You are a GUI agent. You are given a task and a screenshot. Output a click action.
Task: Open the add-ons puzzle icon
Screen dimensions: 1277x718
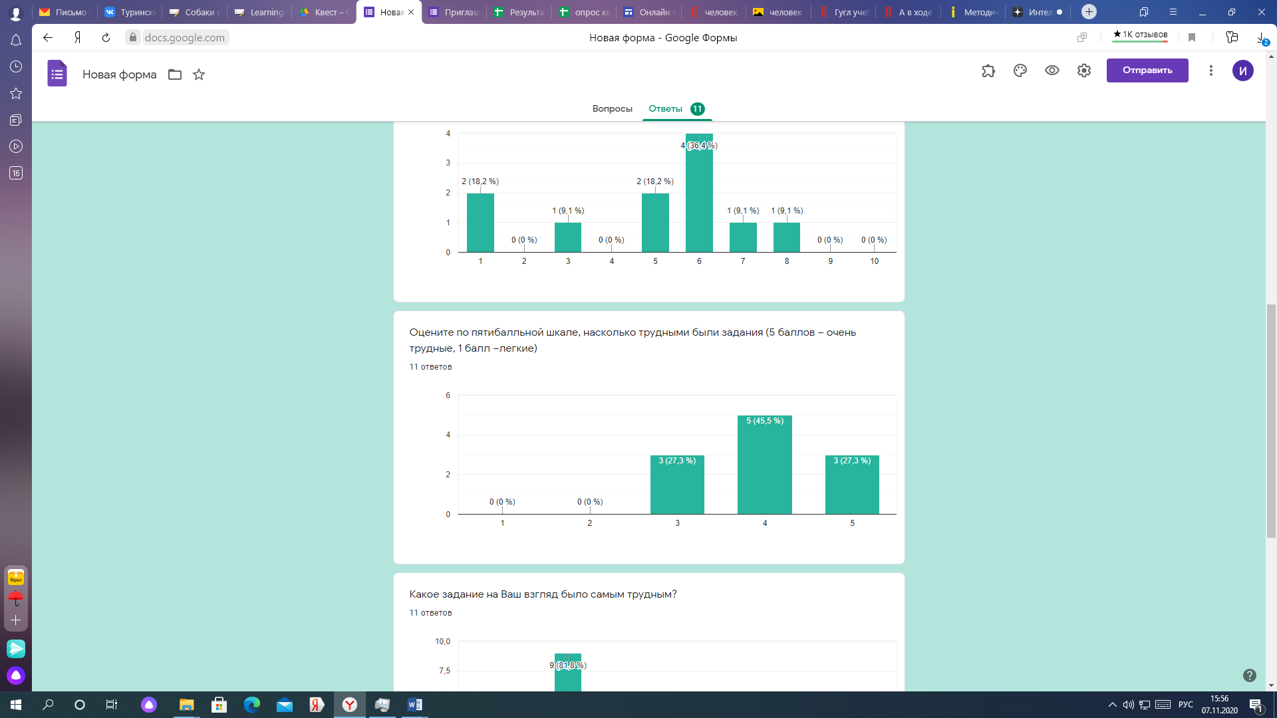[988, 70]
